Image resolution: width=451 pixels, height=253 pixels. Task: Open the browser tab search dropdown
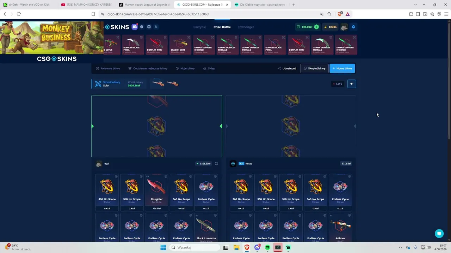pyautogui.click(x=415, y=5)
